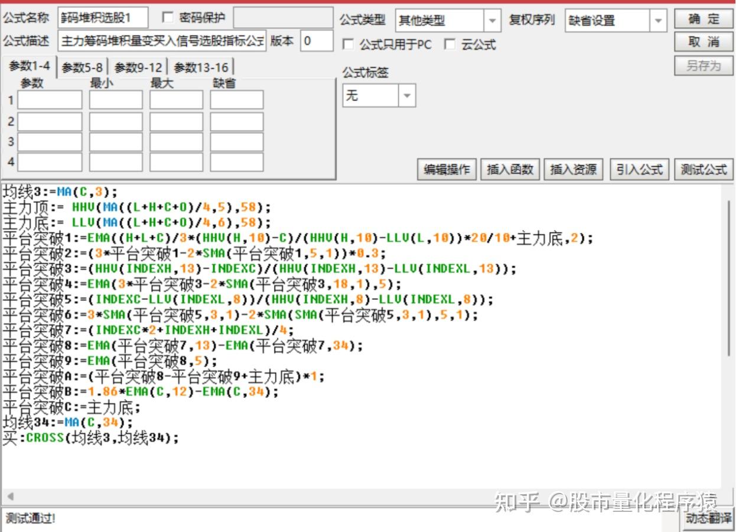Screen dimensions: 736x532
Task: Click row 3 最大 field
Action: [176, 142]
